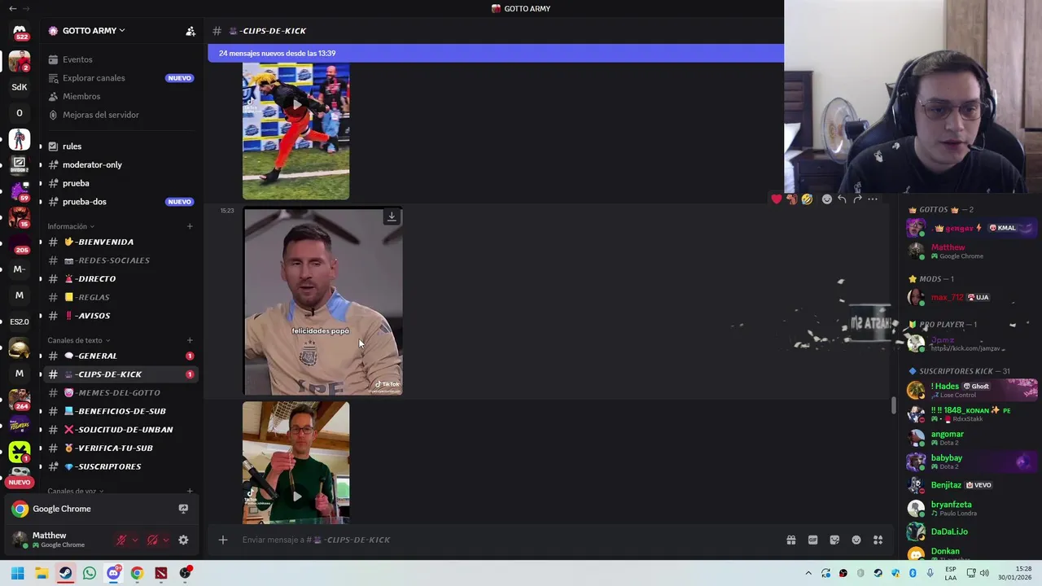Open the GIF picker
This screenshot has width=1042, height=586.
click(x=812, y=540)
